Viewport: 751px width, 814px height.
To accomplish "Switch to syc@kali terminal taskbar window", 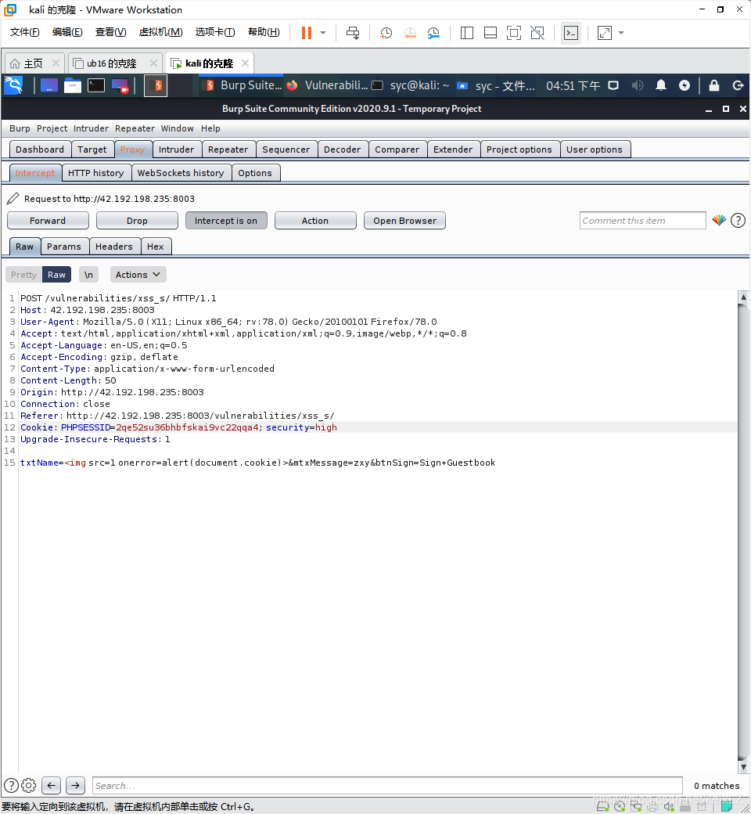I will tap(411, 85).
